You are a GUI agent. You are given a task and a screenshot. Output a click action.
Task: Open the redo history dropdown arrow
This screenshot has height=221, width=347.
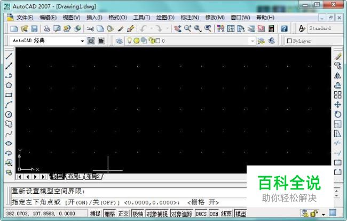point(168,28)
